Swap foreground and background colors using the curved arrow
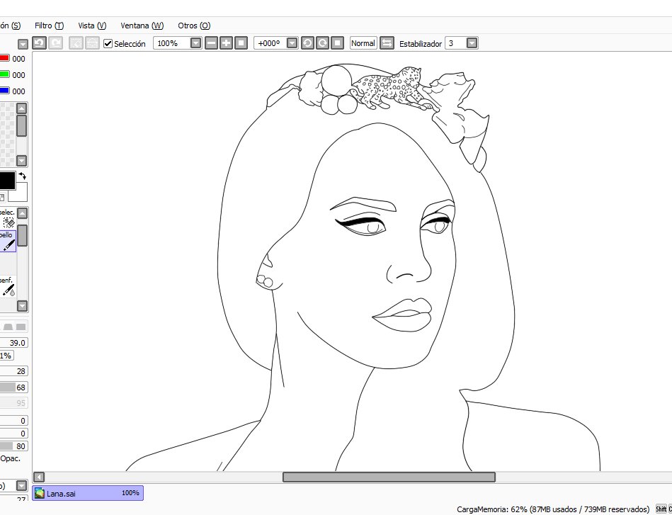The width and height of the screenshot is (672, 515). [x=22, y=176]
